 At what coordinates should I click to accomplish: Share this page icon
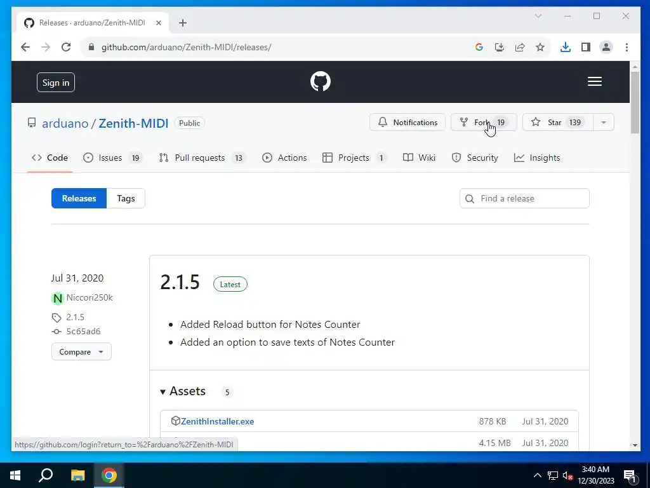pos(520,47)
